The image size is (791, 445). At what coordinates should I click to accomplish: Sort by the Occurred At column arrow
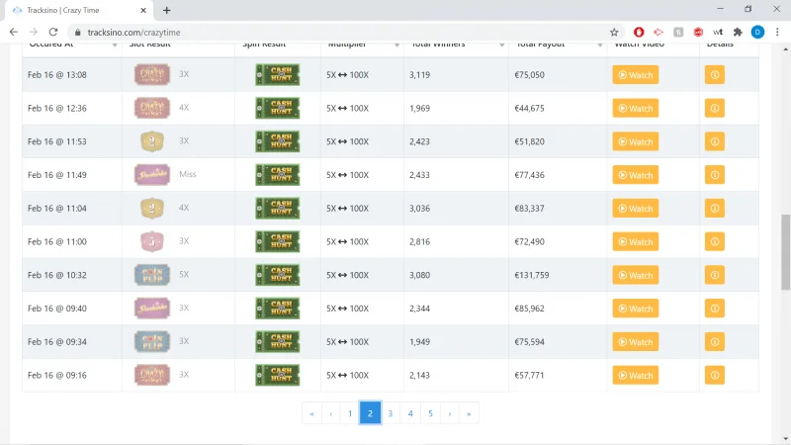tap(115, 44)
